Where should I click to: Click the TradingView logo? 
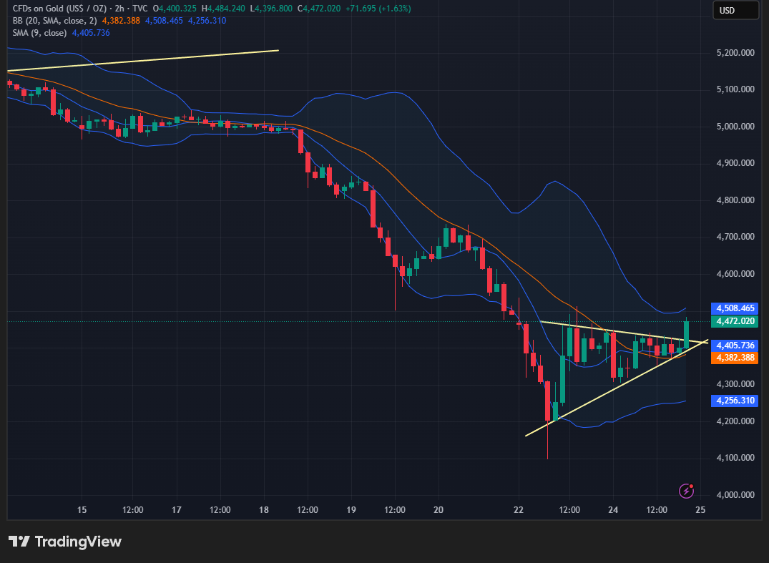(65, 542)
